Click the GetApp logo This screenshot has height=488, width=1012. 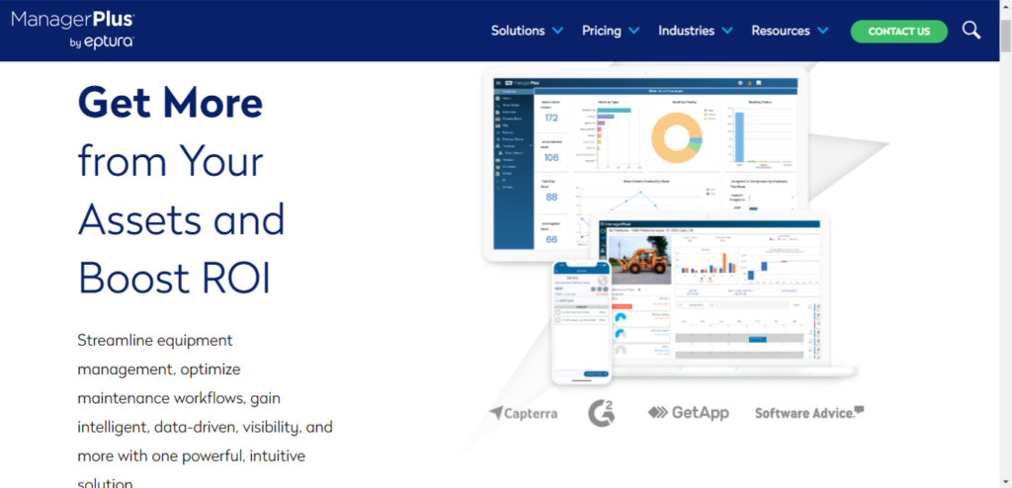coord(689,413)
